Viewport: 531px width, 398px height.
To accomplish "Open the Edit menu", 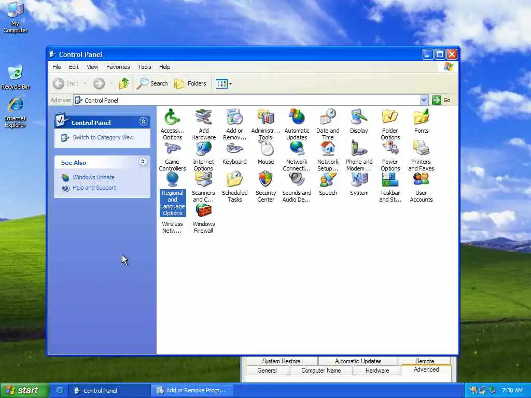I will (74, 67).
